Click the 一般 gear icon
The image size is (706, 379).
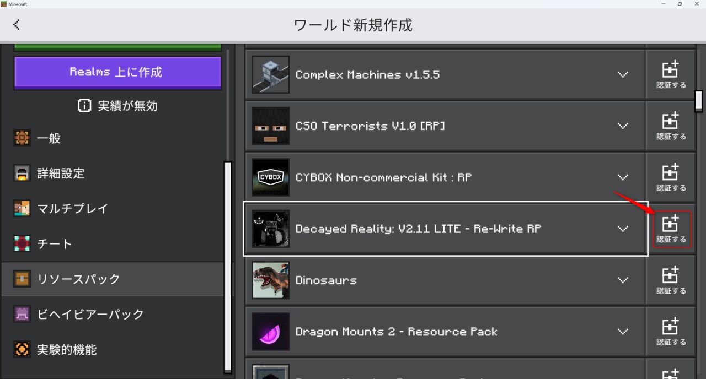pyautogui.click(x=22, y=138)
